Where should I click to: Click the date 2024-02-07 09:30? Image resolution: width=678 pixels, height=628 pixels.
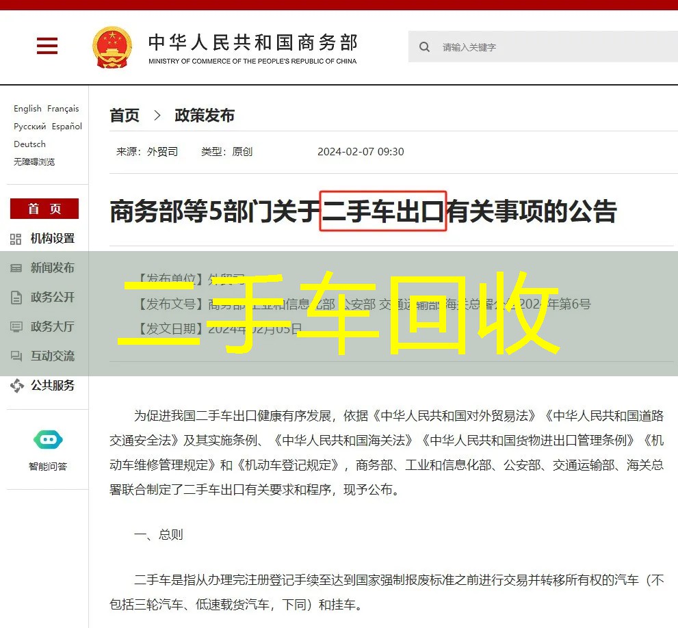(x=361, y=152)
